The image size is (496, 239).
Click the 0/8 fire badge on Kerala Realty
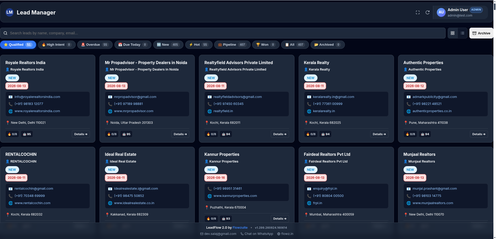(311, 134)
